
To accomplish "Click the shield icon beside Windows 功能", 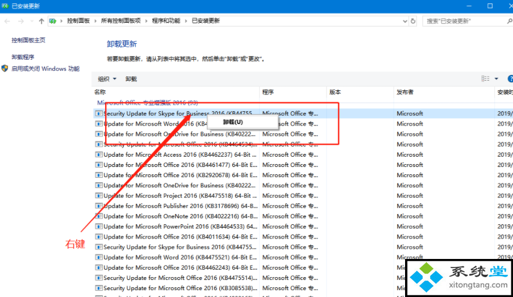I will tap(5, 68).
